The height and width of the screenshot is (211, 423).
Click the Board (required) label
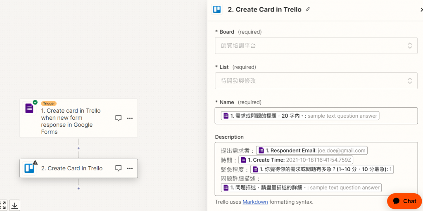238,32
